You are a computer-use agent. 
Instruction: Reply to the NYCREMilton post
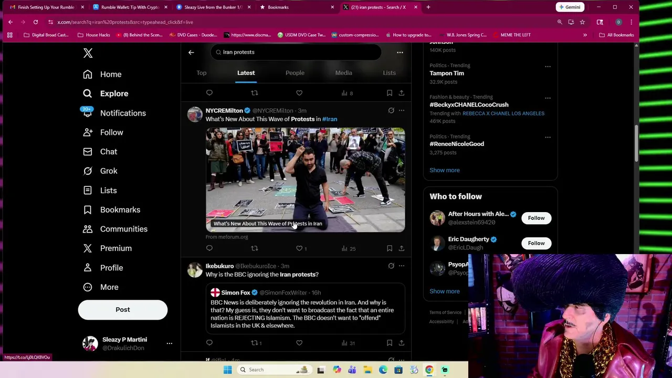coord(209,248)
